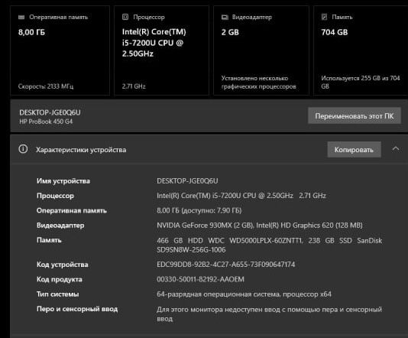
Task: Collapse the Характеристики устройства section chevron
Action: coord(396,148)
